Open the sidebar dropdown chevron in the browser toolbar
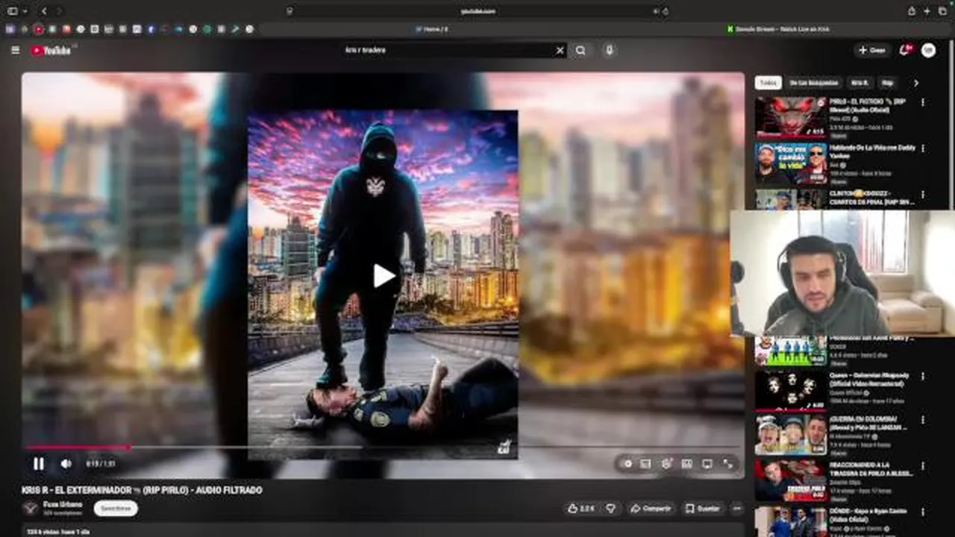 (x=25, y=10)
